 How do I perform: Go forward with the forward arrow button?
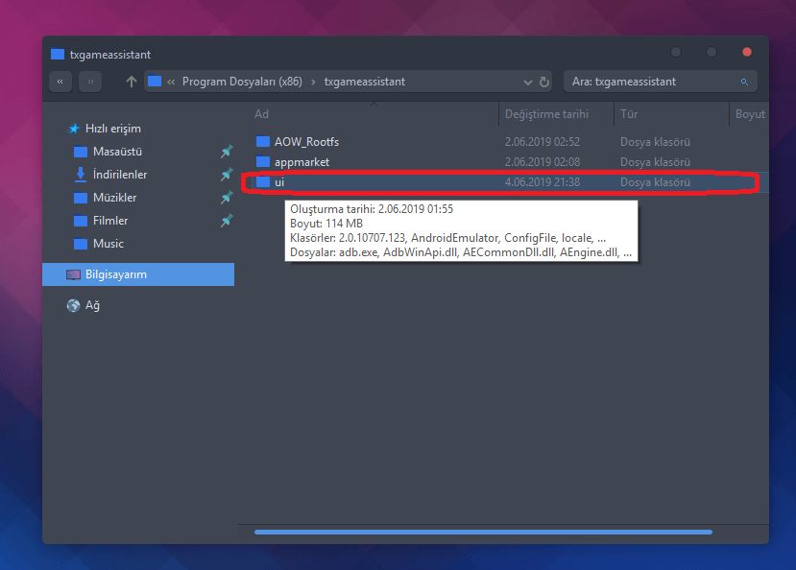coord(90,82)
